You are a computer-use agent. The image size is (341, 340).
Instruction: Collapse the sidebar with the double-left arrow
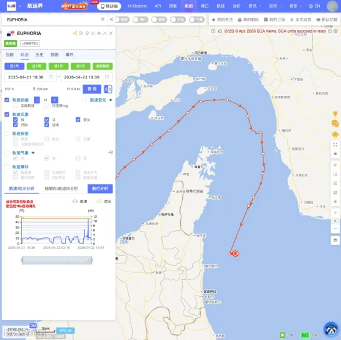point(111,19)
